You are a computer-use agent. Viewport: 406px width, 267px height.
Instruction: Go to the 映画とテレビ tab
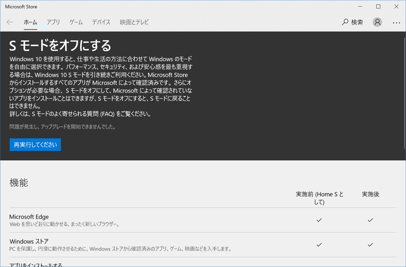coord(134,22)
